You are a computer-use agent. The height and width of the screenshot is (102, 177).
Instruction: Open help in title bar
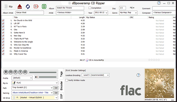tap(159, 3)
